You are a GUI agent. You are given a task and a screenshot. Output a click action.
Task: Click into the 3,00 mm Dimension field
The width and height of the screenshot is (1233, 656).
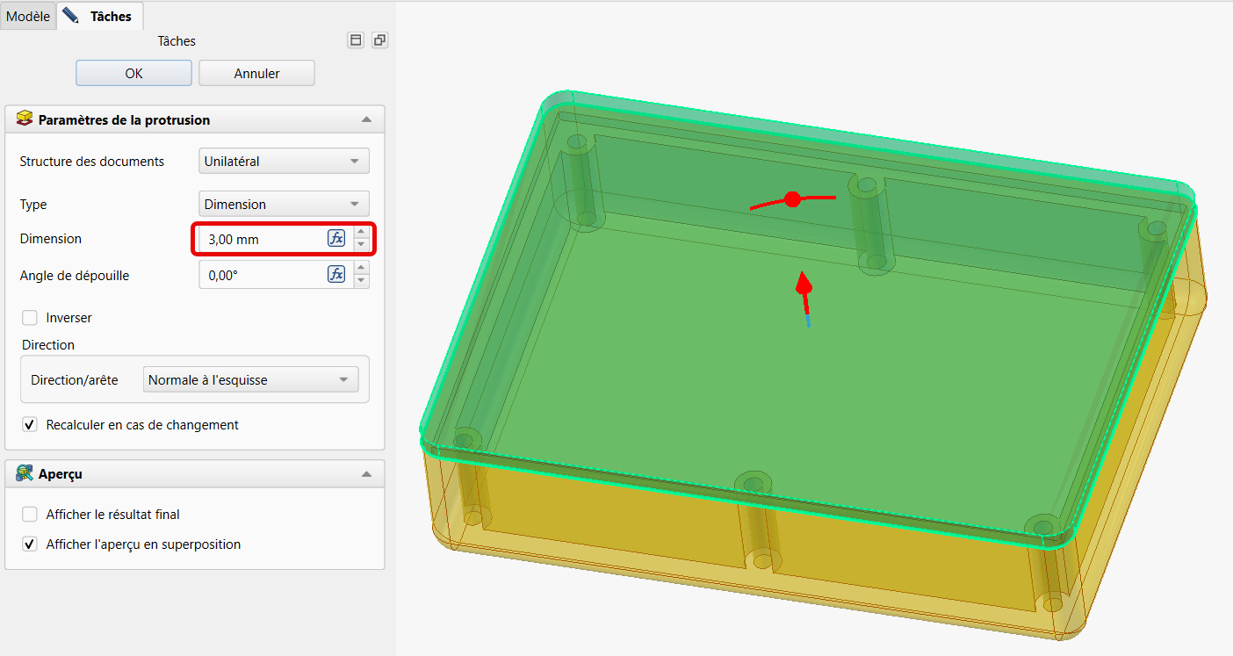[263, 239]
